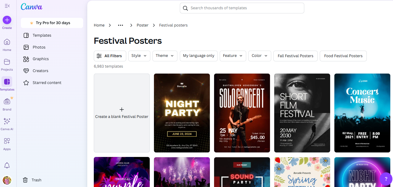The height and width of the screenshot is (187, 393).
Task: Open All Filters
Action: 110,56
